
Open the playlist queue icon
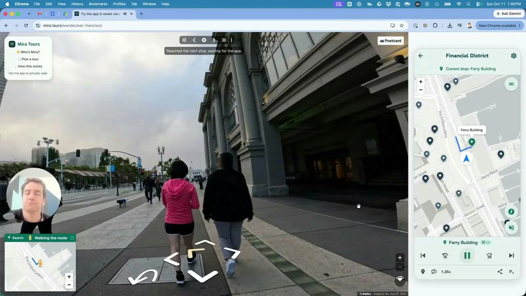click(x=511, y=272)
